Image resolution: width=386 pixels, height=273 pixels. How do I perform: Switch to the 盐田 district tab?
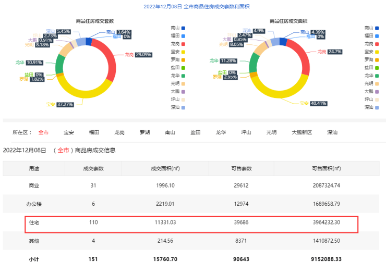(196, 132)
